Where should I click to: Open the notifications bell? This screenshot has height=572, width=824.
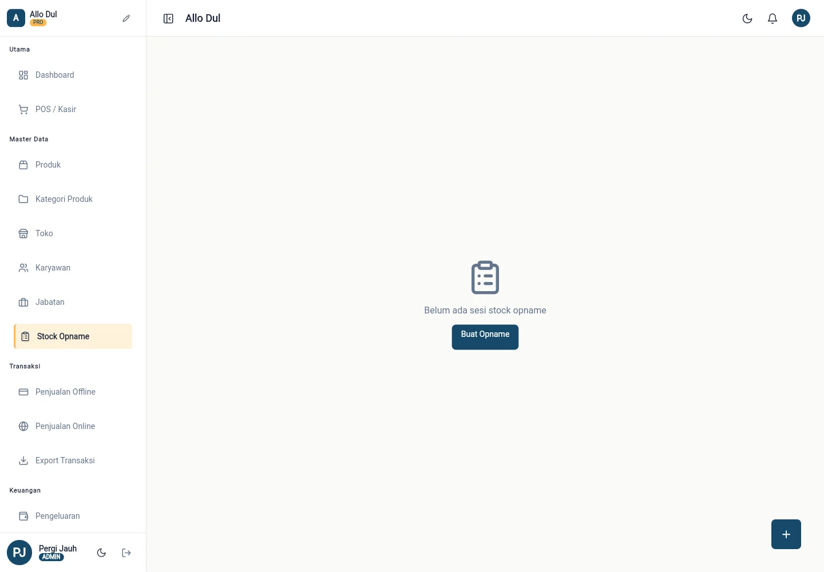click(772, 19)
